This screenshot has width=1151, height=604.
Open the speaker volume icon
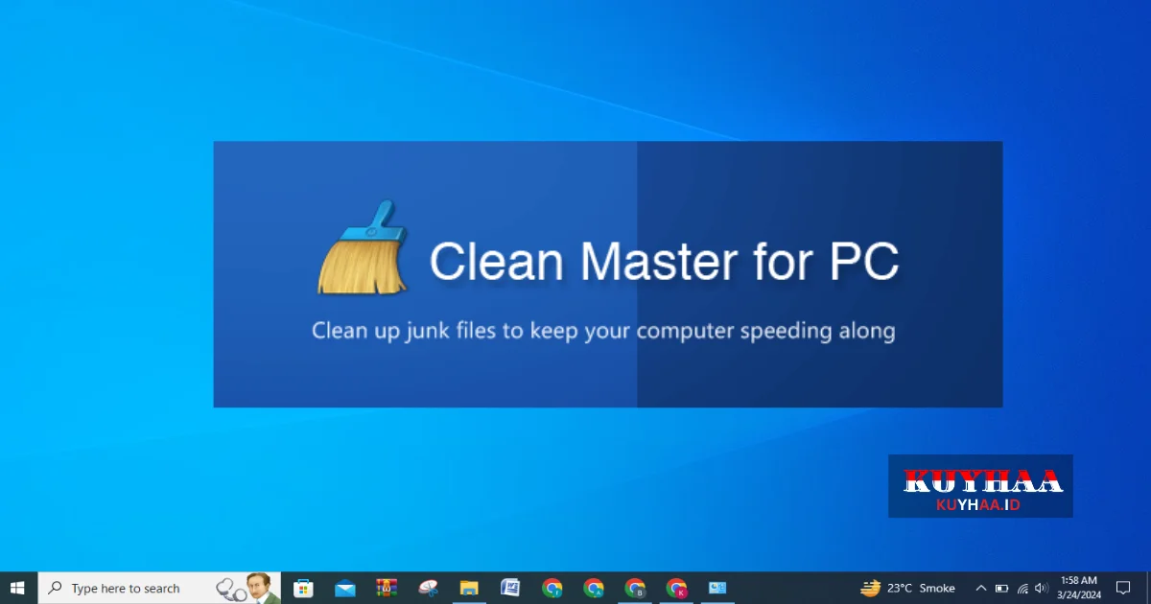(1042, 588)
